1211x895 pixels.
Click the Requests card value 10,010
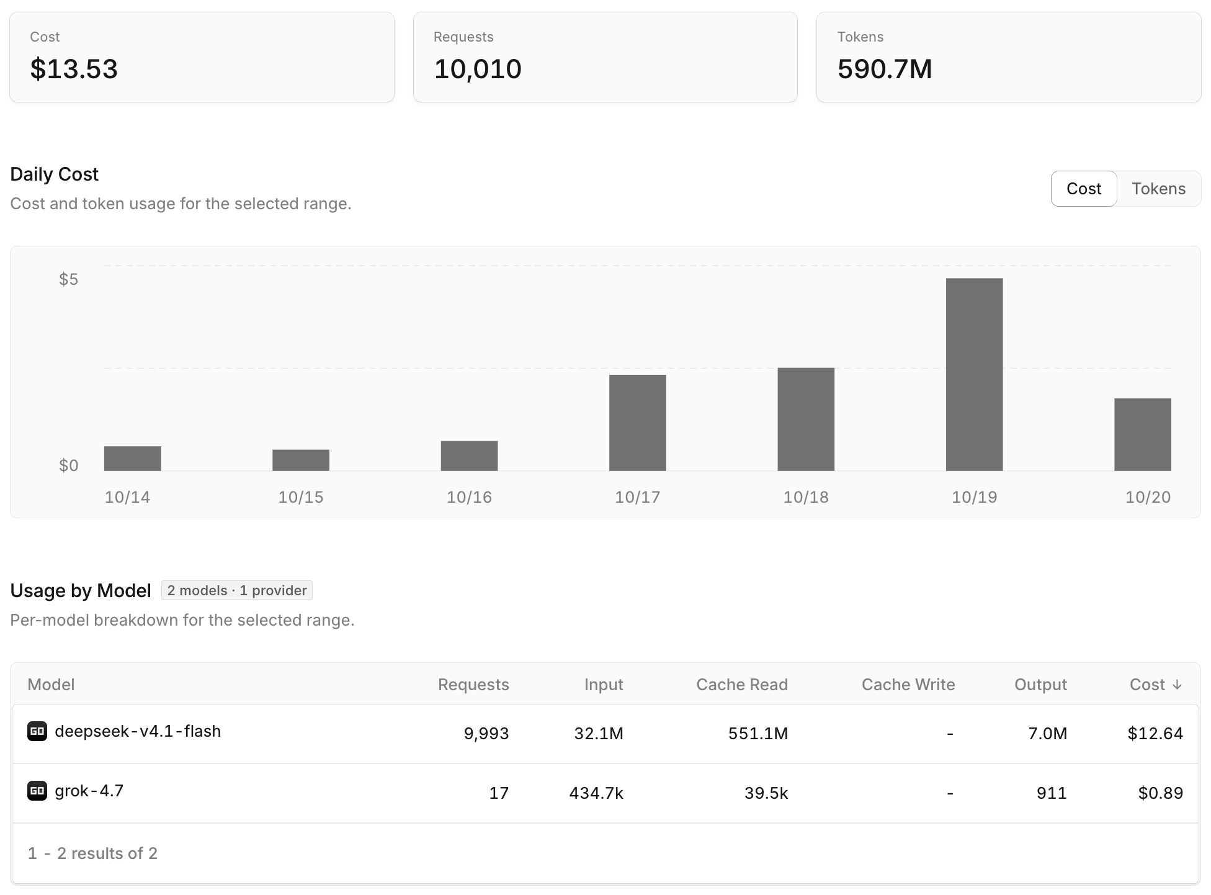tap(478, 69)
